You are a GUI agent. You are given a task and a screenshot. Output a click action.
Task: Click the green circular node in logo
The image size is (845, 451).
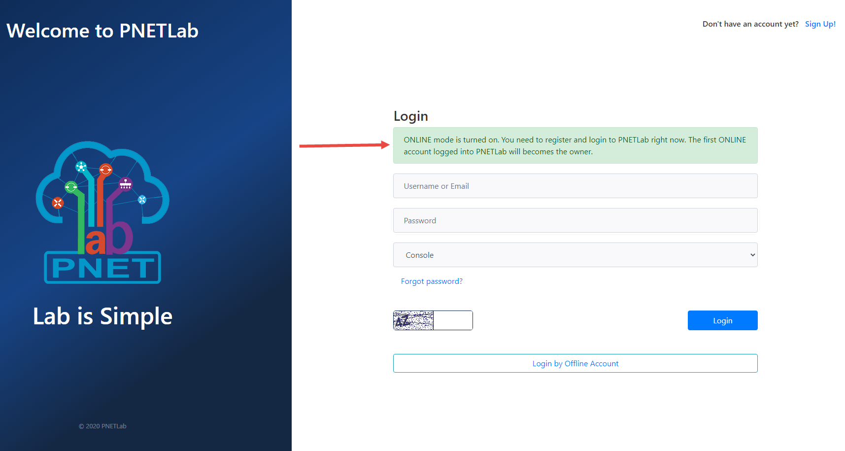(x=71, y=187)
